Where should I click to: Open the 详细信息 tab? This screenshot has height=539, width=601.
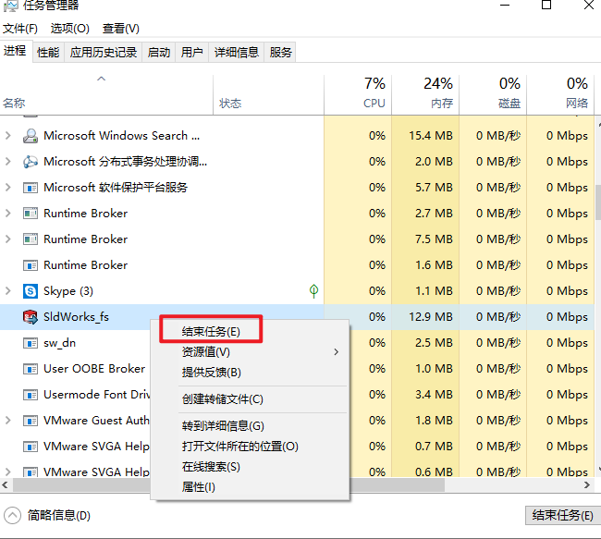[x=237, y=53]
